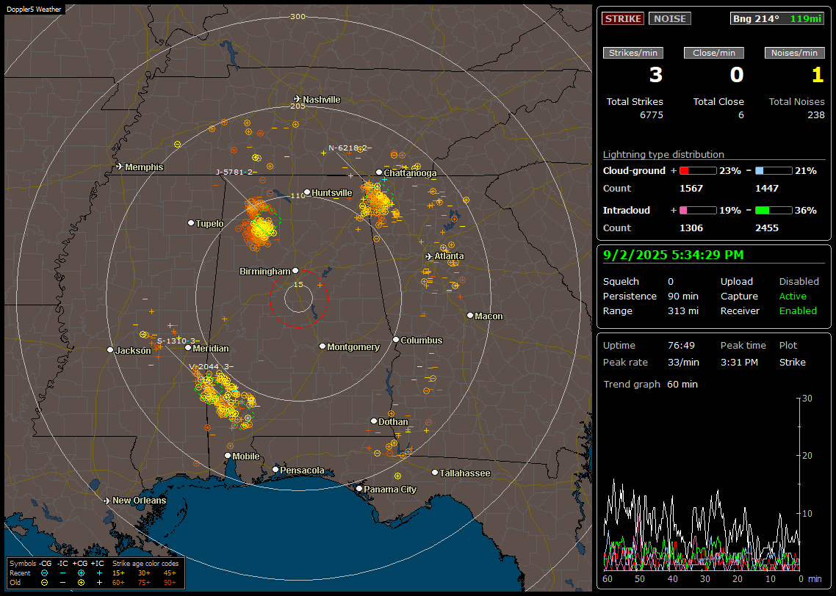Click the STRIKE indicator button
The image size is (836, 596).
(623, 18)
